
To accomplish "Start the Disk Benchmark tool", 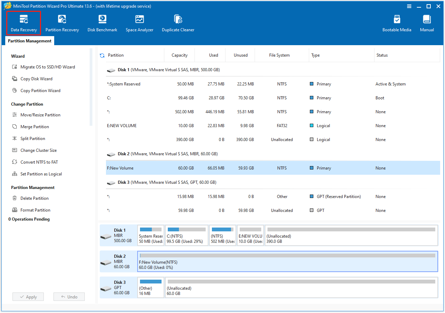I will tap(102, 23).
